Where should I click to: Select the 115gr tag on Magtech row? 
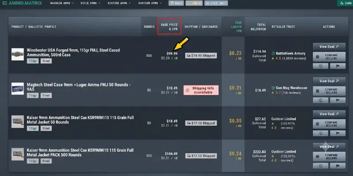coord(33,95)
